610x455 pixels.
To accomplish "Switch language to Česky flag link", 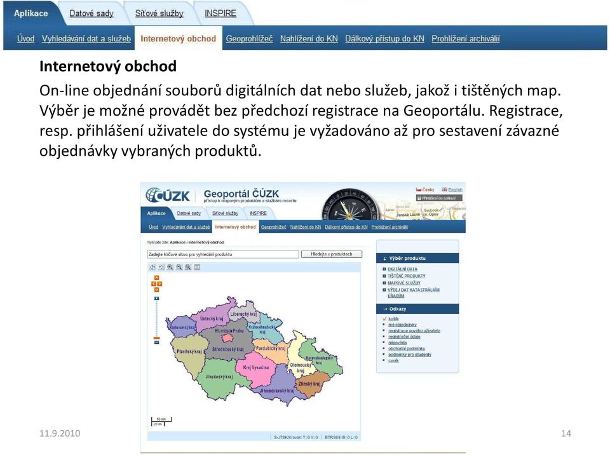I will tap(425, 189).
